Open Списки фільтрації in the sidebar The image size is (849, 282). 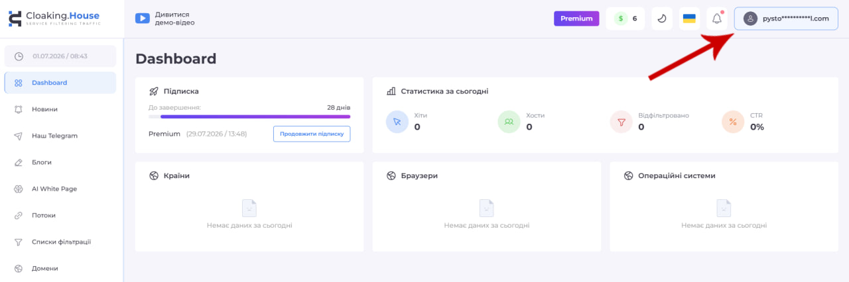pyautogui.click(x=60, y=242)
